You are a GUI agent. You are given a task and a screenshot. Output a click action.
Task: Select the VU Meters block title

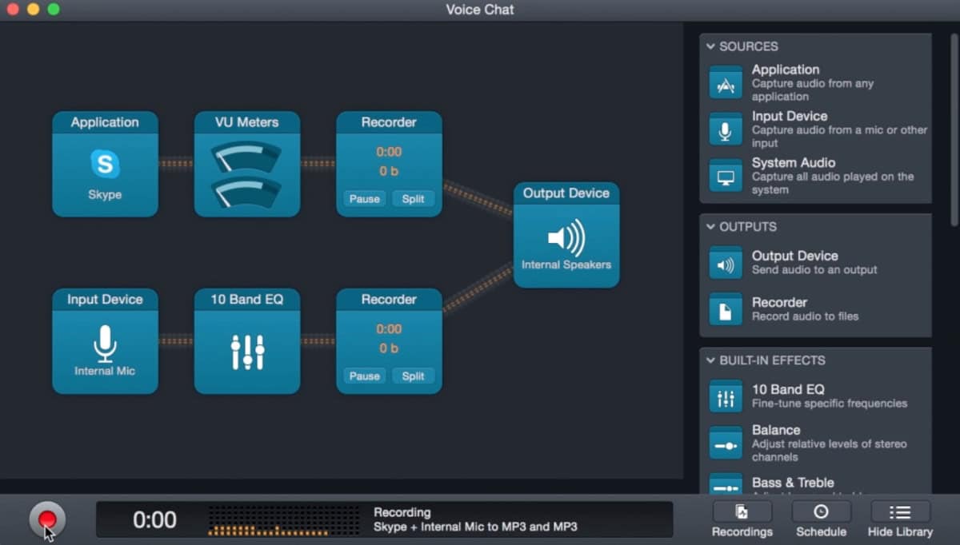247,122
